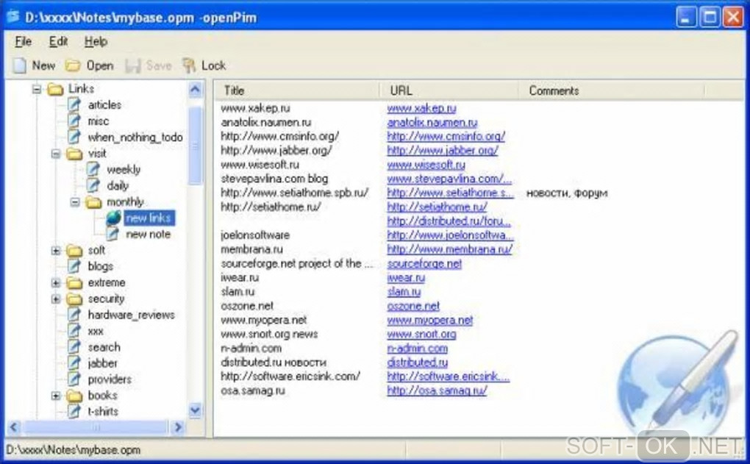Viewport: 750px width, 464px height.
Task: Open the oszone.net link
Action: [413, 306]
